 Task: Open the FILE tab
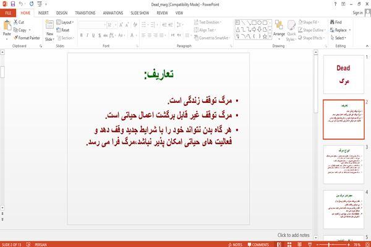(8, 13)
